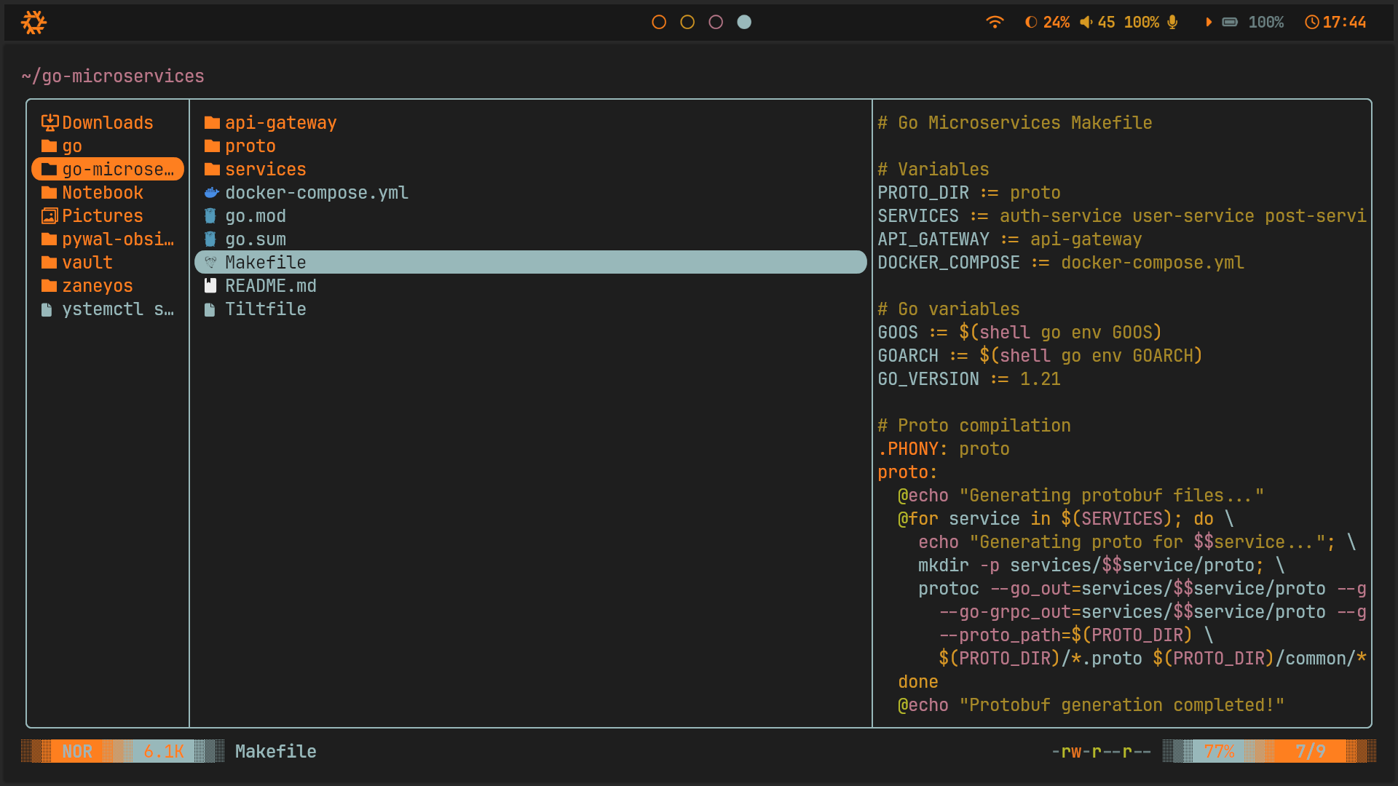This screenshot has height=786, width=1398.
Task: Expand the tray arrow beside the battery
Action: [1209, 23]
